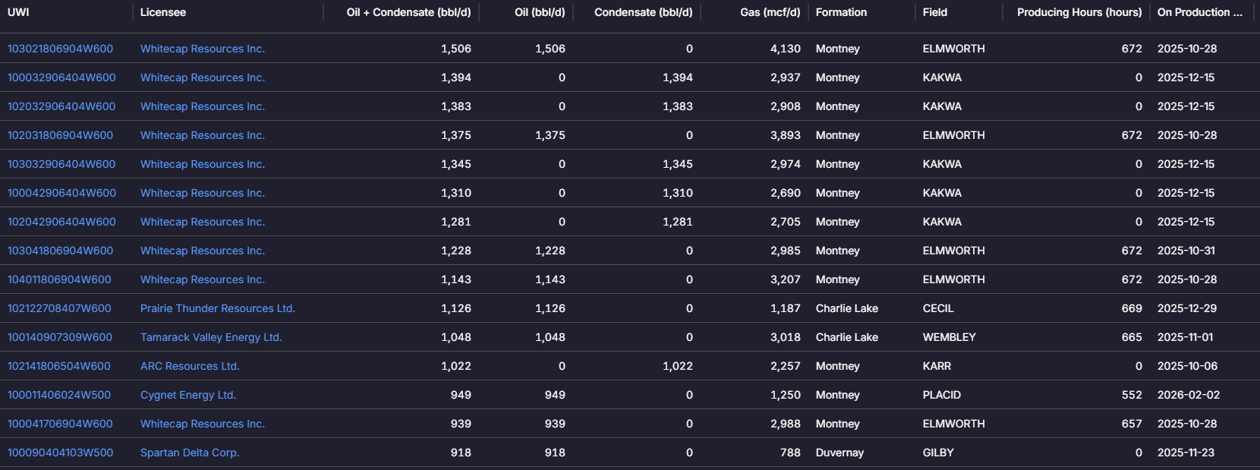1260x470 pixels.
Task: Open UWI link 103021806904W600
Action: (x=60, y=49)
